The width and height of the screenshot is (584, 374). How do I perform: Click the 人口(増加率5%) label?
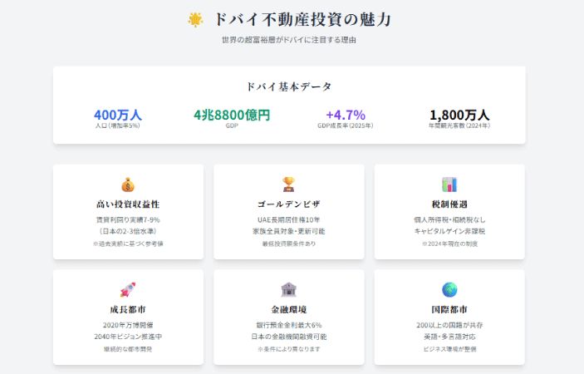(x=118, y=125)
